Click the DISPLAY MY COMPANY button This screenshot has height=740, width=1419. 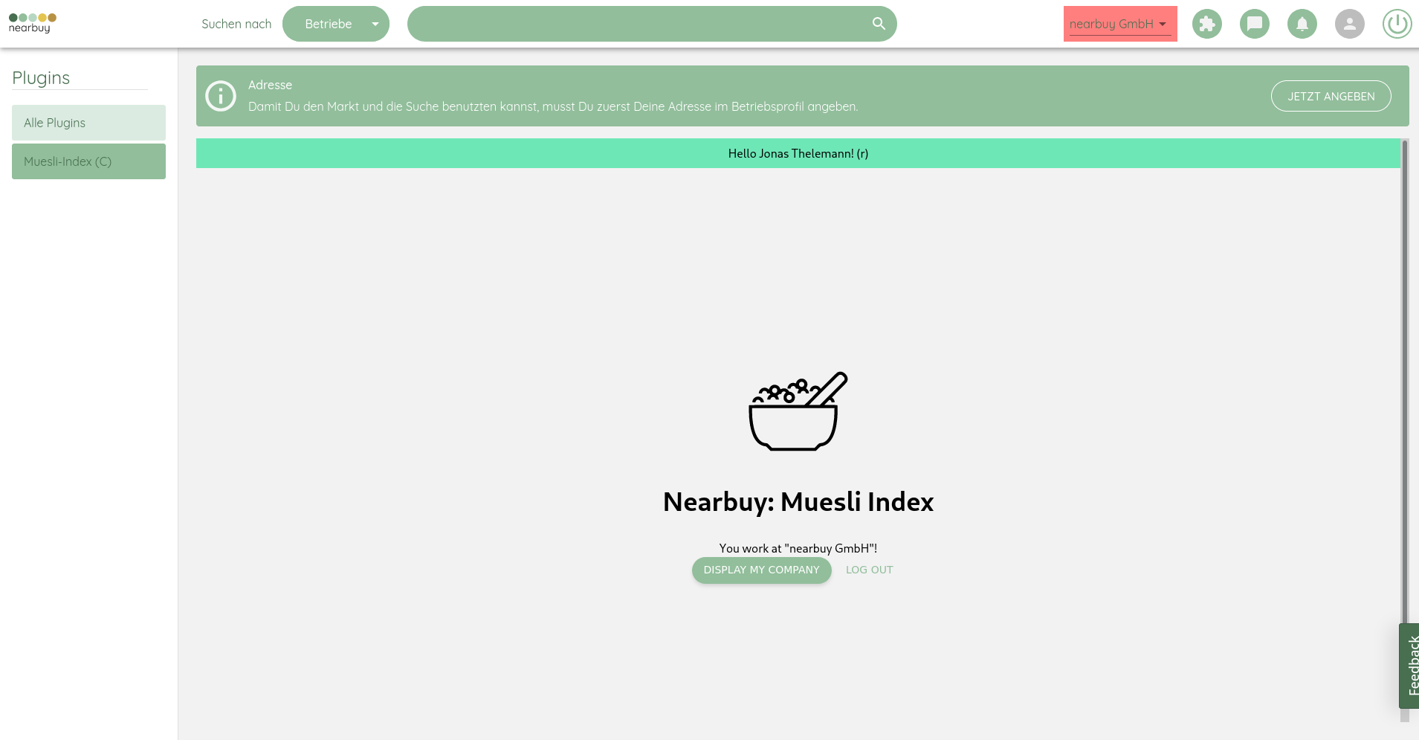pyautogui.click(x=761, y=570)
